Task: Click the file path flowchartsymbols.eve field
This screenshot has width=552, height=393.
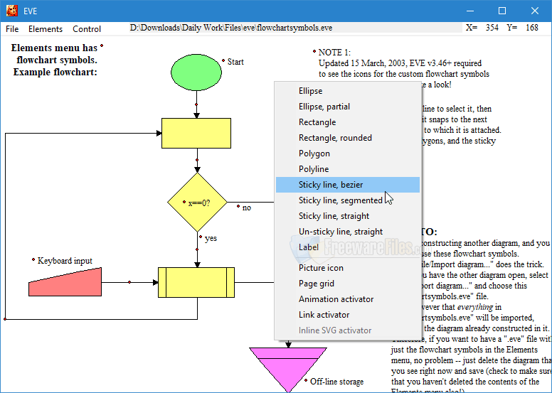Action: [x=295, y=28]
